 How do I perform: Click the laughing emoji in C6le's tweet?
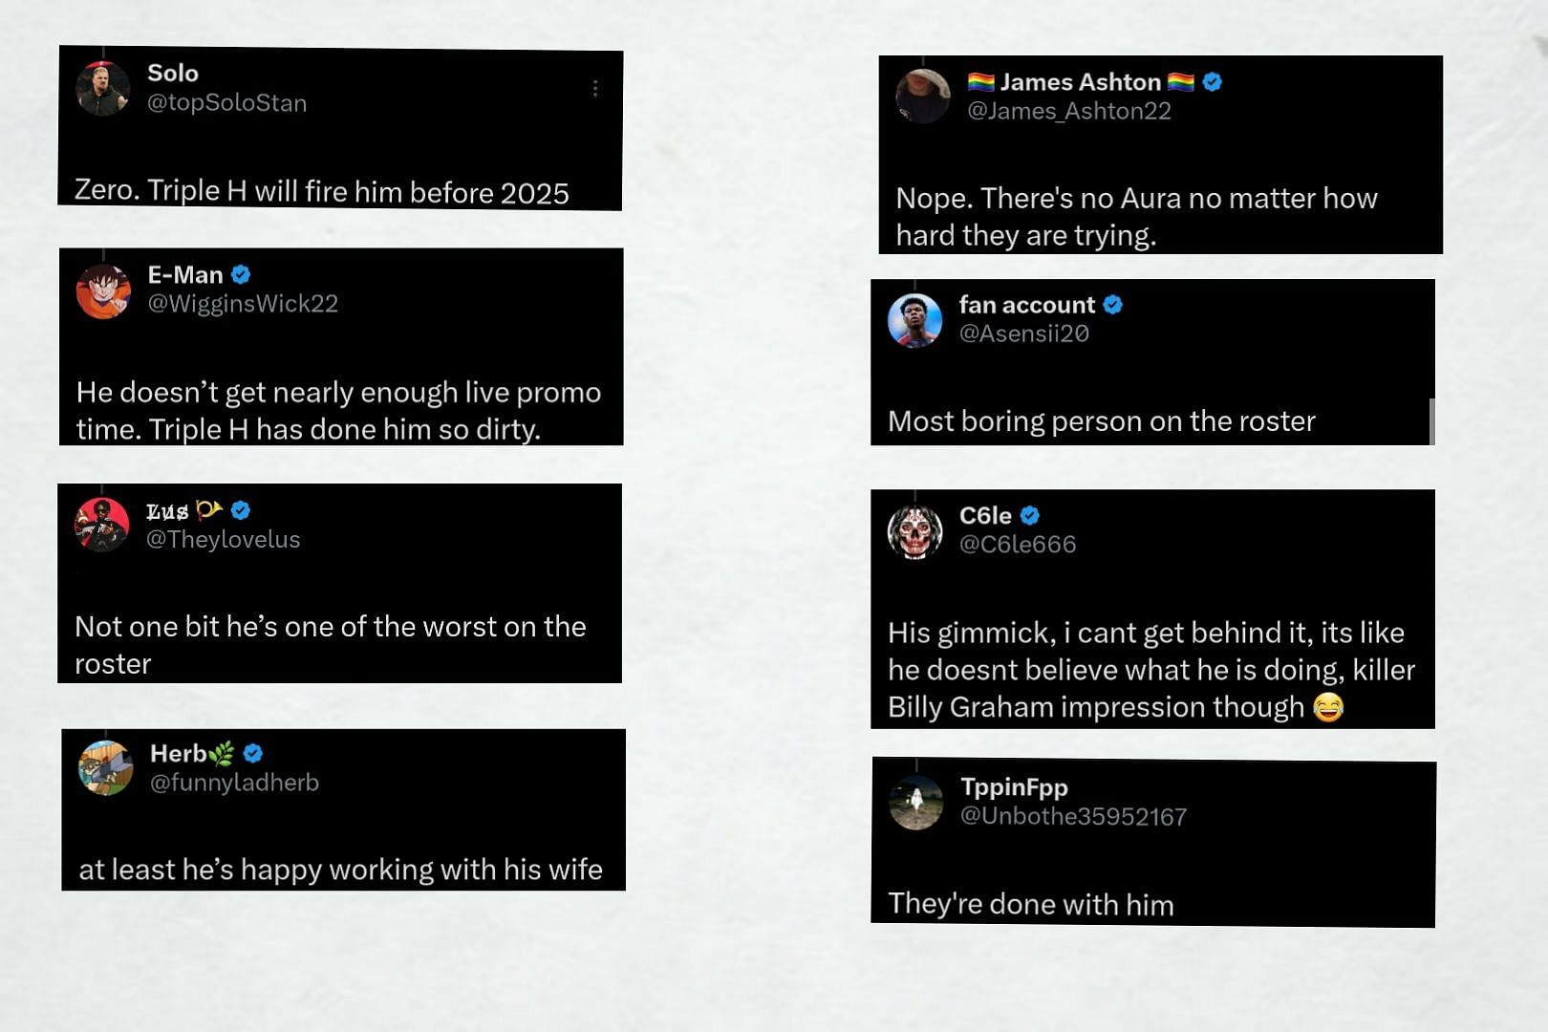[x=1327, y=707]
